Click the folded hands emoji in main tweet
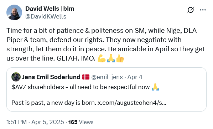The height and width of the screenshot is (129, 213). pyautogui.click(x=111, y=58)
